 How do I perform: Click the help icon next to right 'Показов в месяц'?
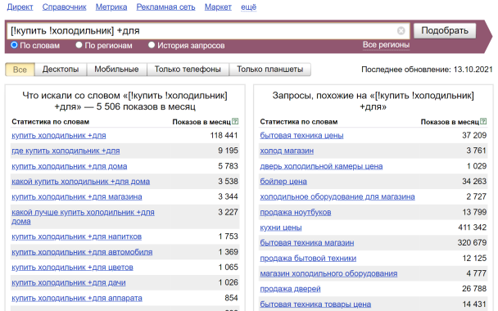pos(483,121)
